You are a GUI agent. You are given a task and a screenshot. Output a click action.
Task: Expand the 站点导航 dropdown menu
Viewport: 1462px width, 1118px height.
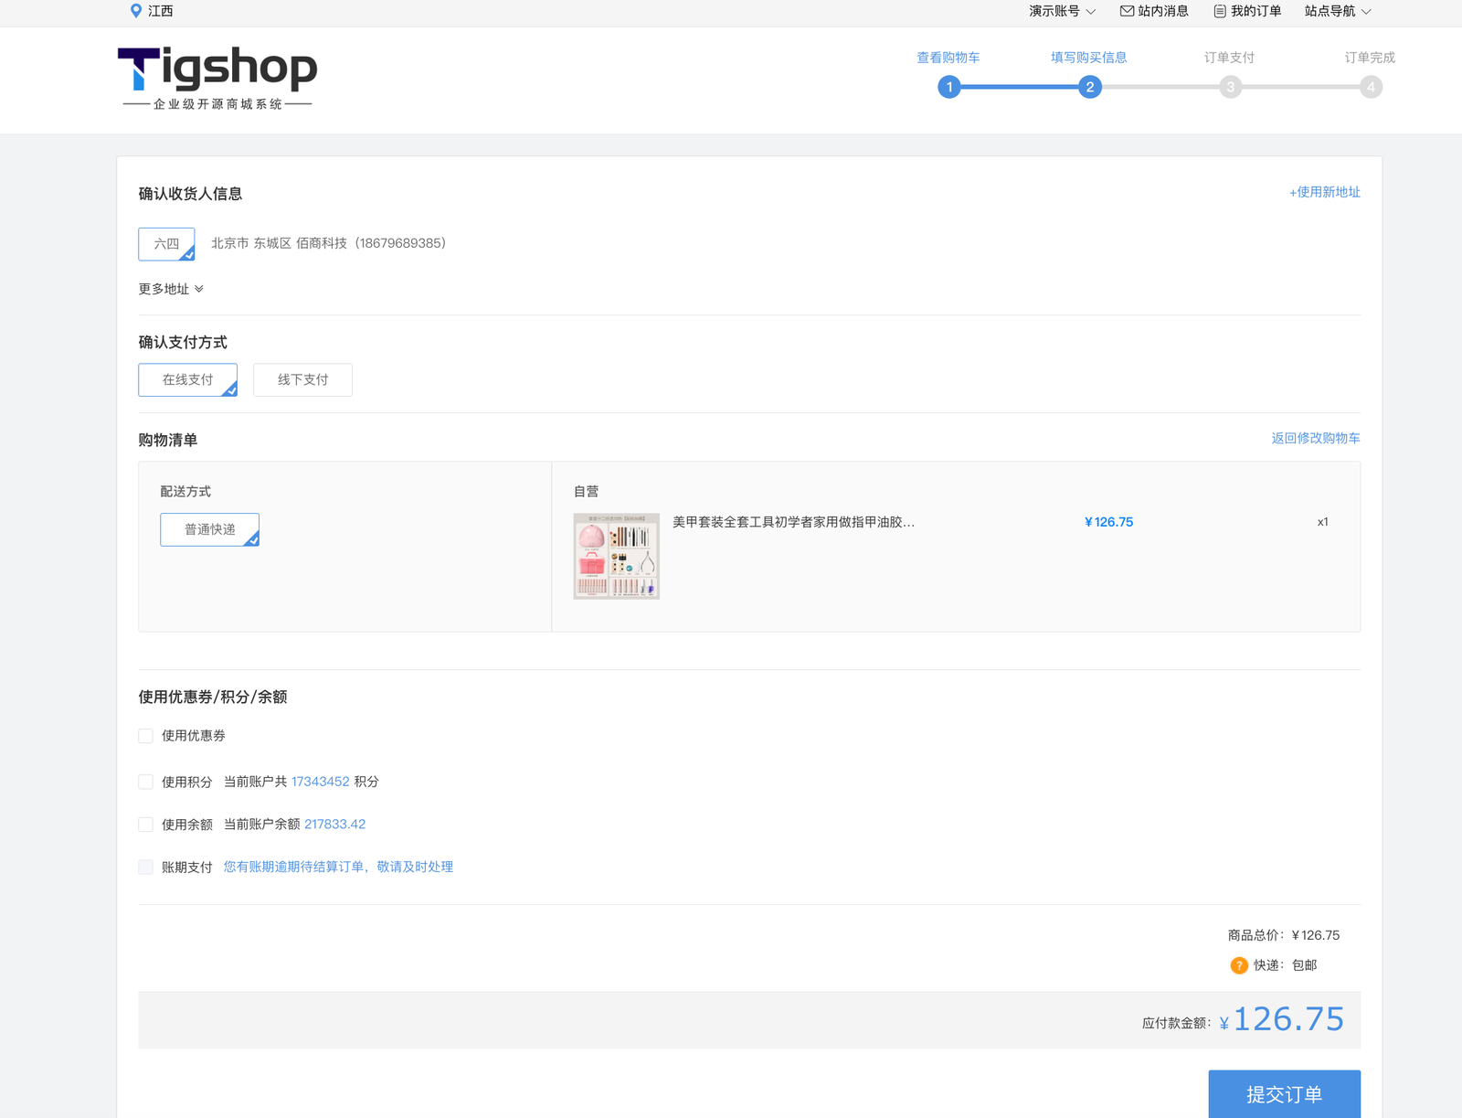tap(1338, 11)
